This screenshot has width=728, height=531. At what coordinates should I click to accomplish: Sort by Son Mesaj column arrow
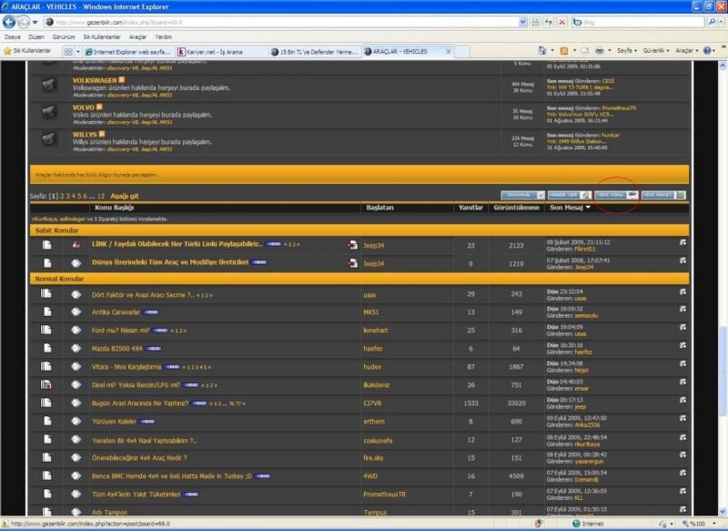[x=588, y=207]
